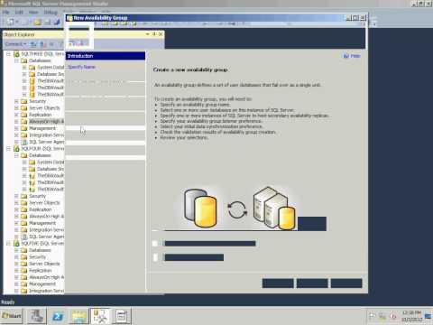Click the Open File folder toolbar icon

pos(38,22)
